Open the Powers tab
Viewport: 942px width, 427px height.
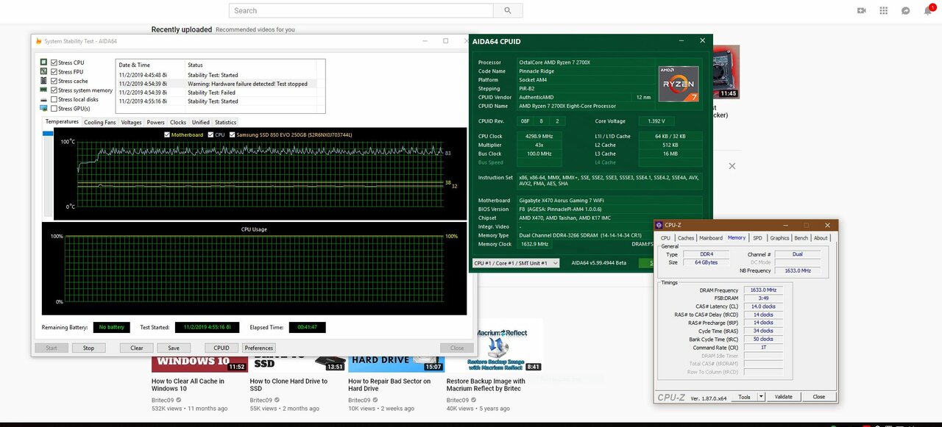point(155,123)
